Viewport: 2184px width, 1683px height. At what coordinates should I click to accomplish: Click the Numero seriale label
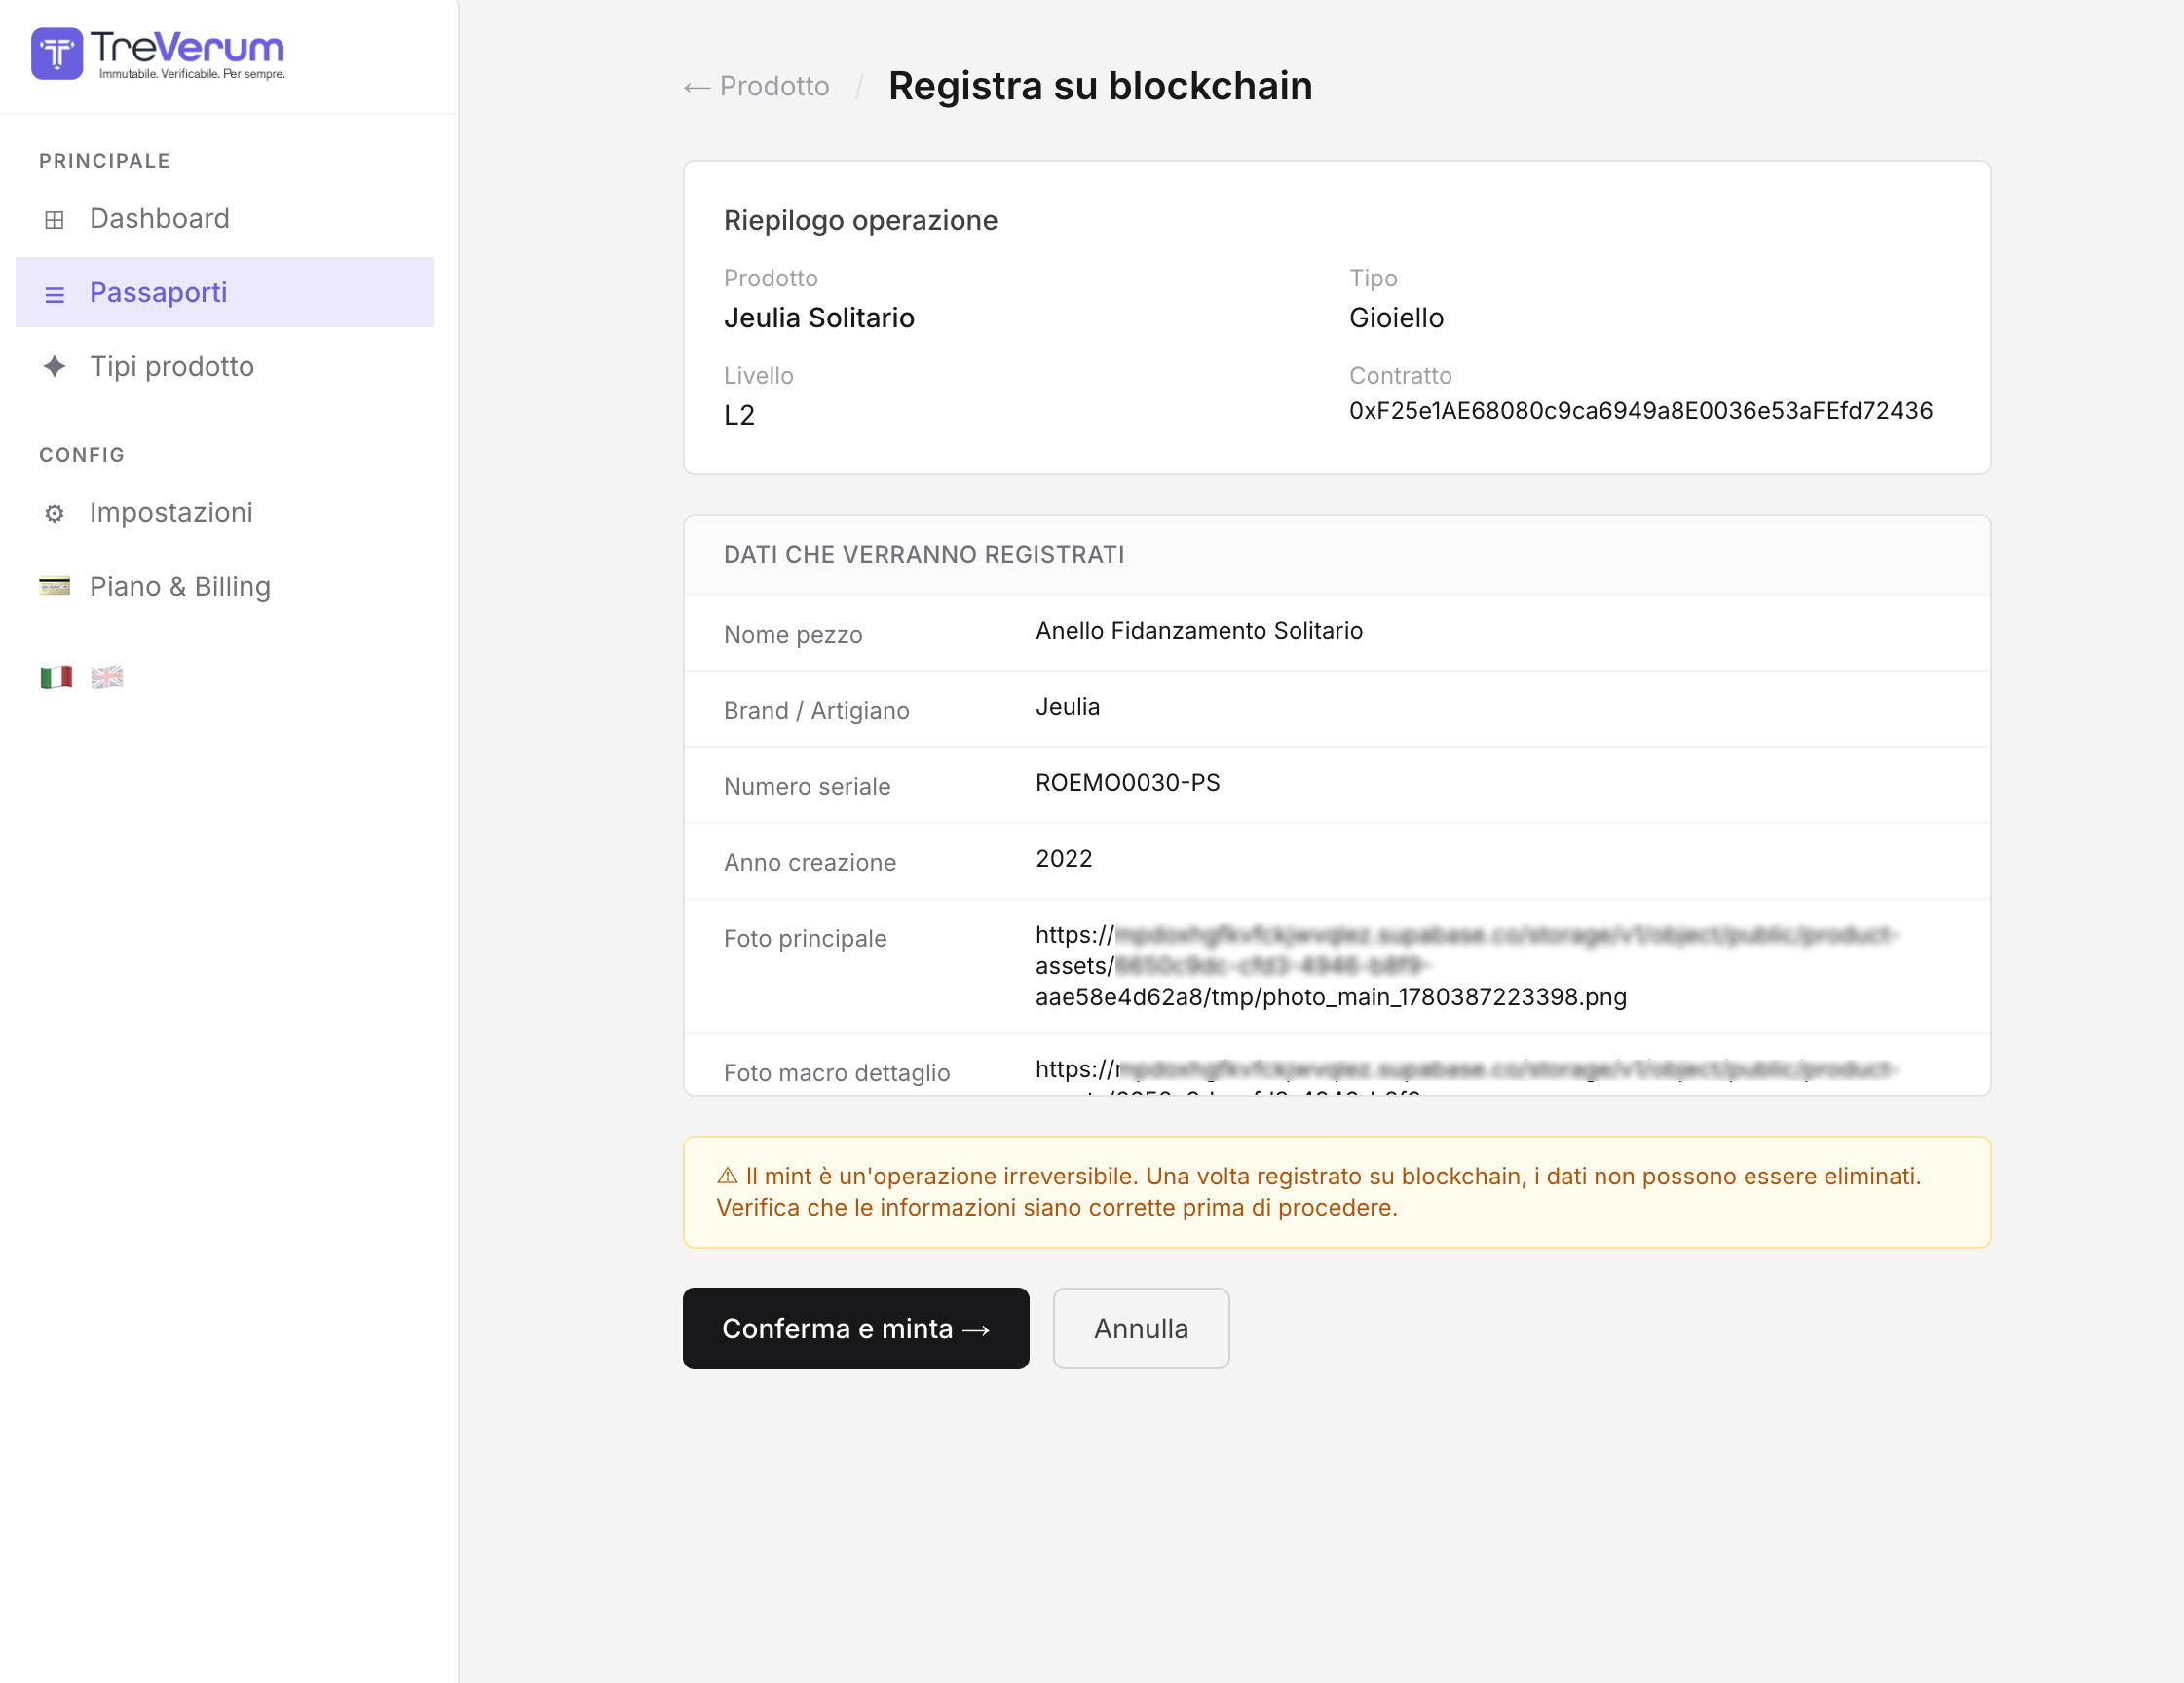click(x=807, y=787)
